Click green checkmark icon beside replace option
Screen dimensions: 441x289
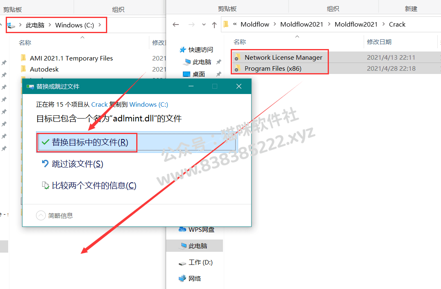pyautogui.click(x=45, y=142)
